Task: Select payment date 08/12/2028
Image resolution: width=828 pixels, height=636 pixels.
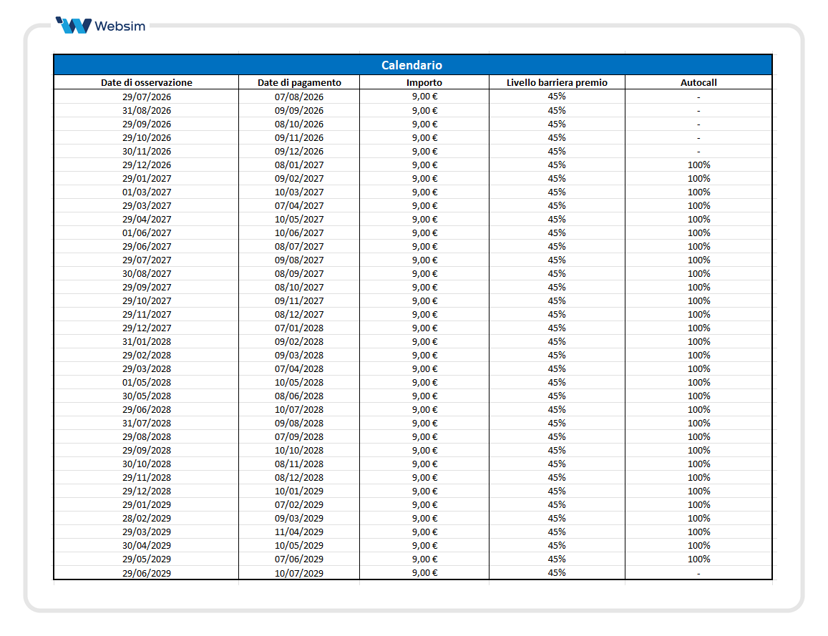Action: [299, 478]
